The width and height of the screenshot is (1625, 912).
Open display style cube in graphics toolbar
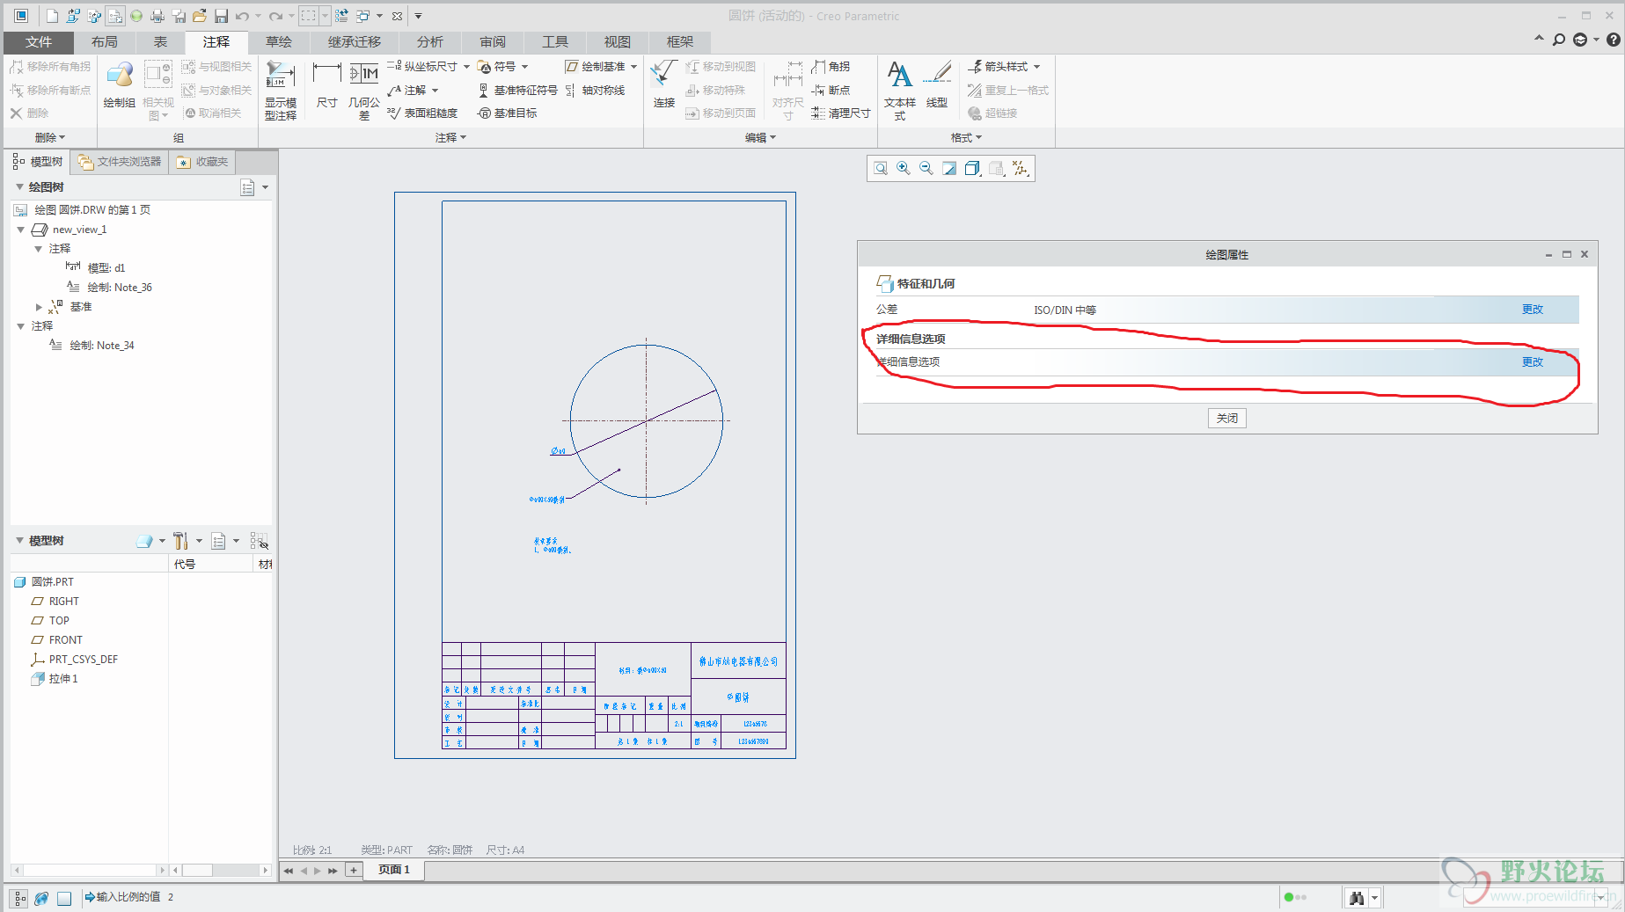pyautogui.click(x=972, y=168)
